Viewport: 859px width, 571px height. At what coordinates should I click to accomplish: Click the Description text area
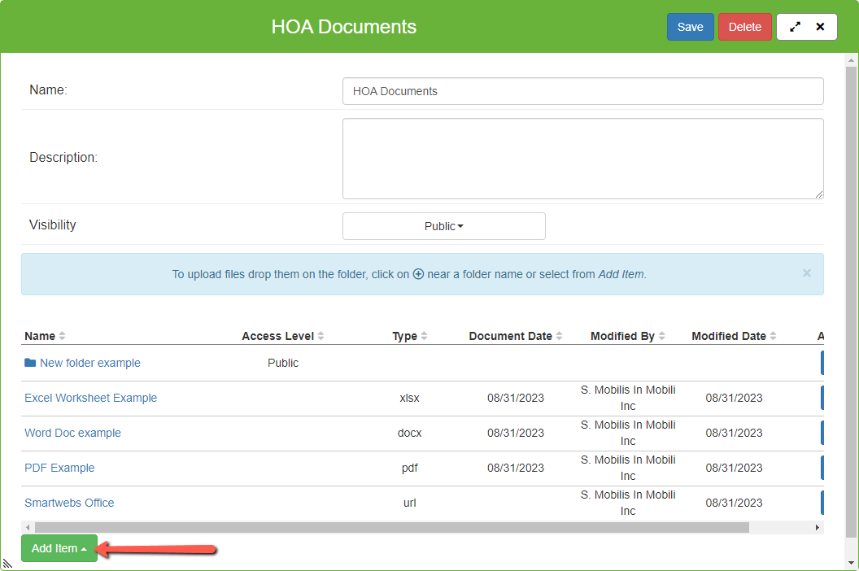click(583, 159)
